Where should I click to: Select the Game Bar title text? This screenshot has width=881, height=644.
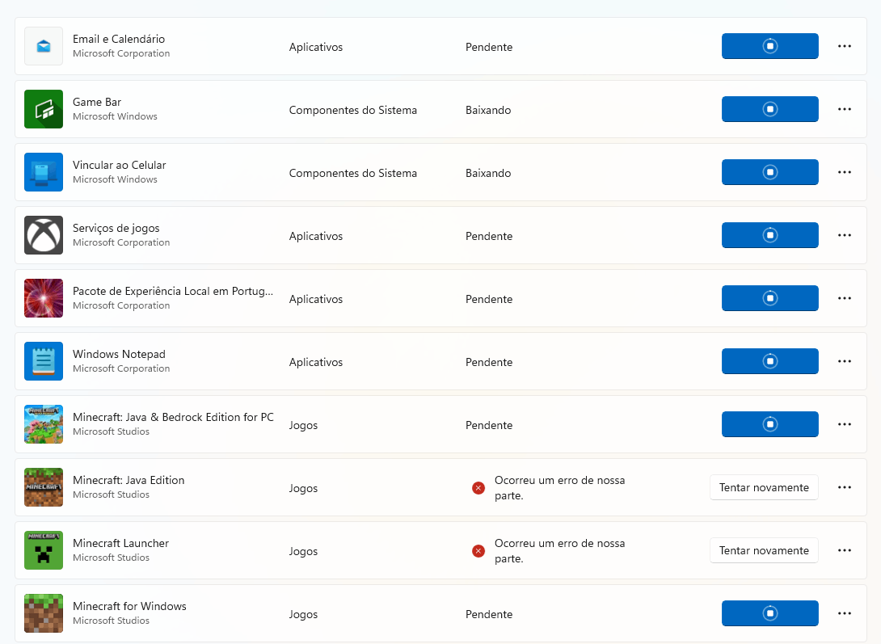(97, 102)
